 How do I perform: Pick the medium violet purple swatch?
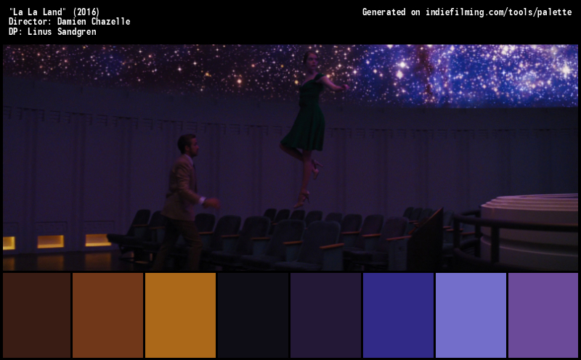coord(543,315)
